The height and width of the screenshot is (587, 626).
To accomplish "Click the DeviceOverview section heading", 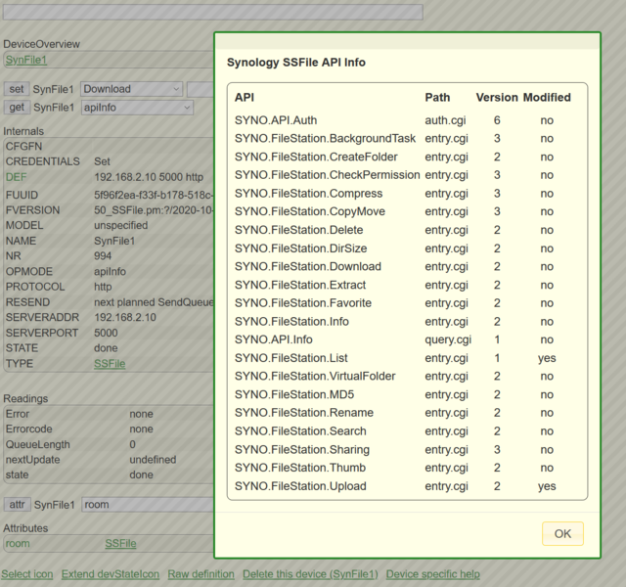I will [41, 44].
